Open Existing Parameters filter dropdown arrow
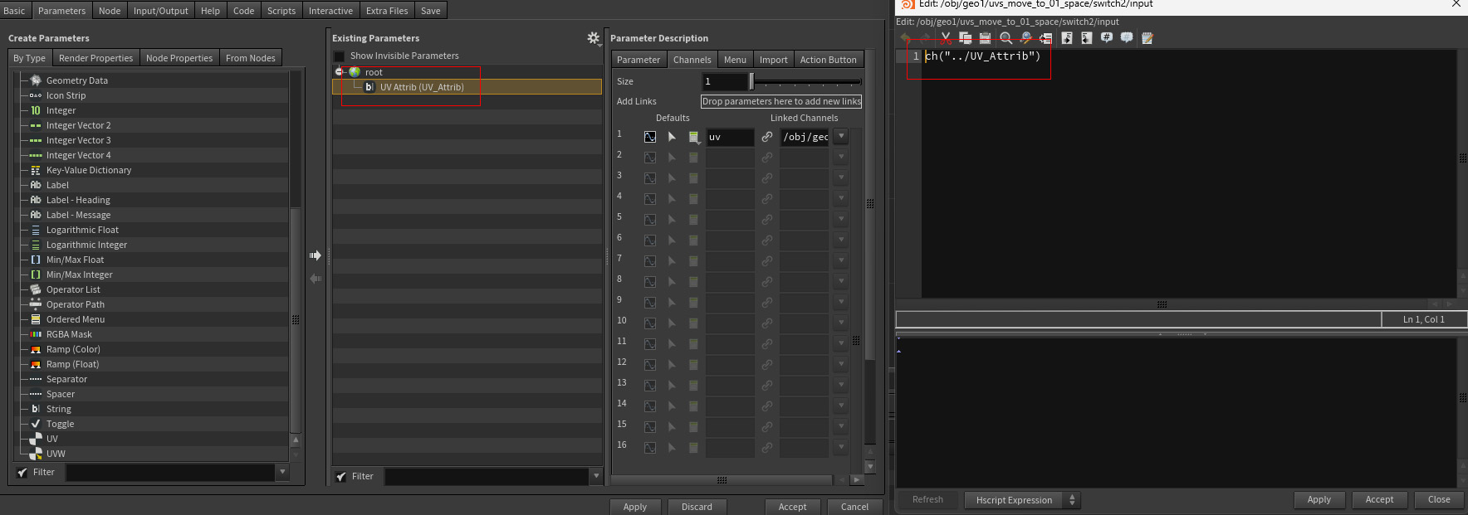The image size is (1468, 515). pyautogui.click(x=596, y=476)
